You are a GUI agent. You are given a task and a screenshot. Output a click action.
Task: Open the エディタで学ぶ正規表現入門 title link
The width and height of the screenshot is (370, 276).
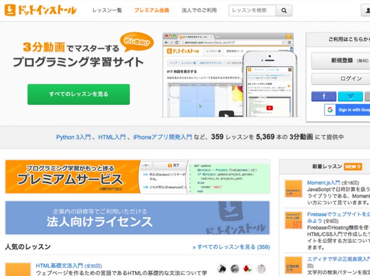(339, 259)
